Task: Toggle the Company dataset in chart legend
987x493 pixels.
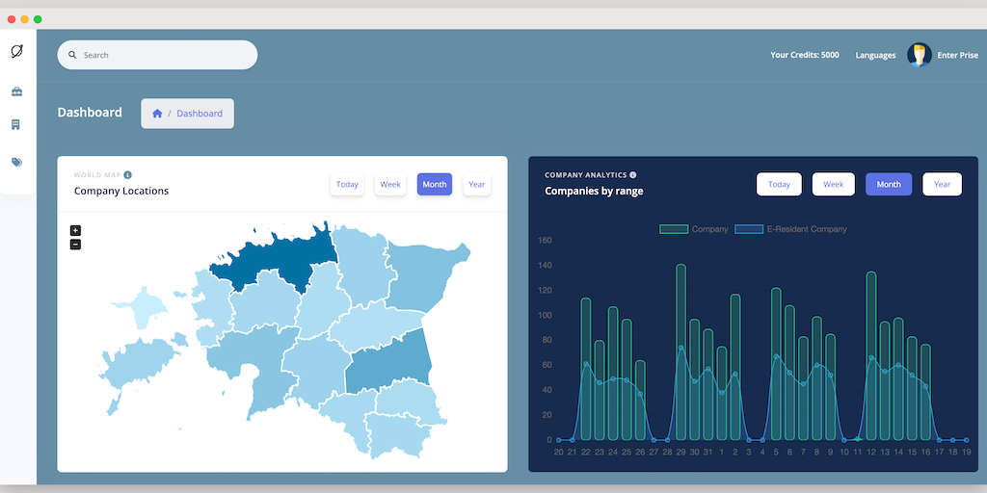Action: tap(694, 229)
